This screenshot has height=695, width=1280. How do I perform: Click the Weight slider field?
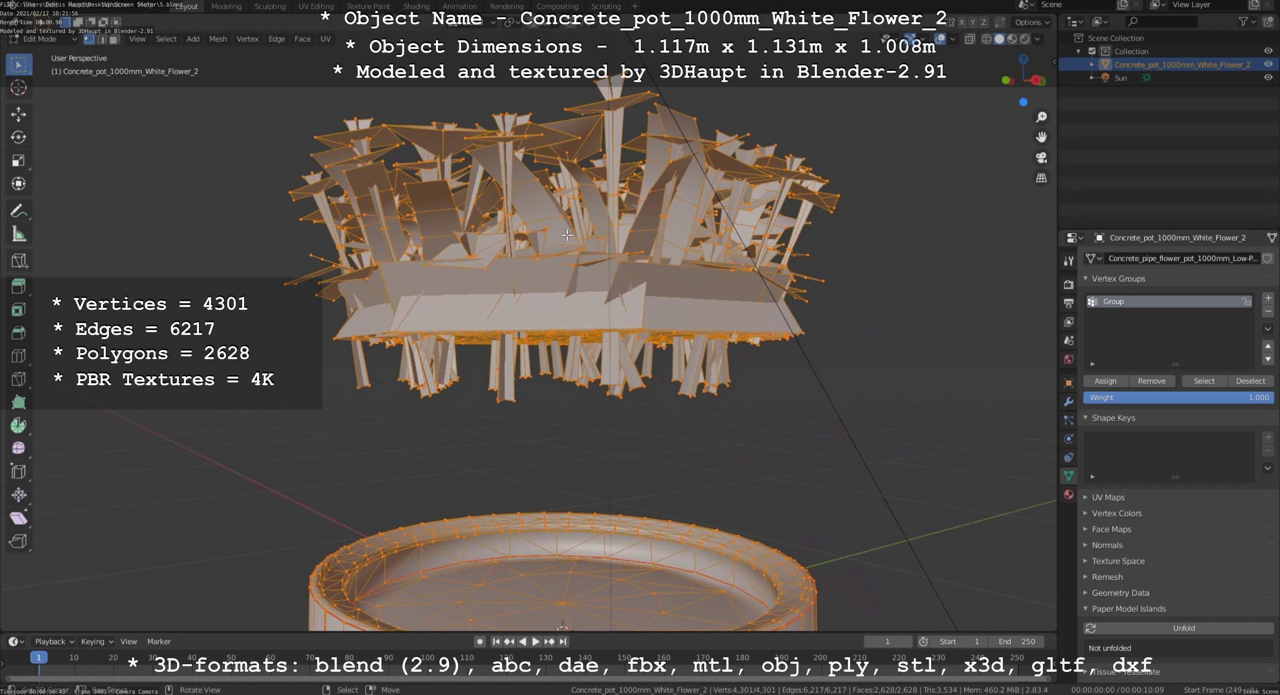1178,397
